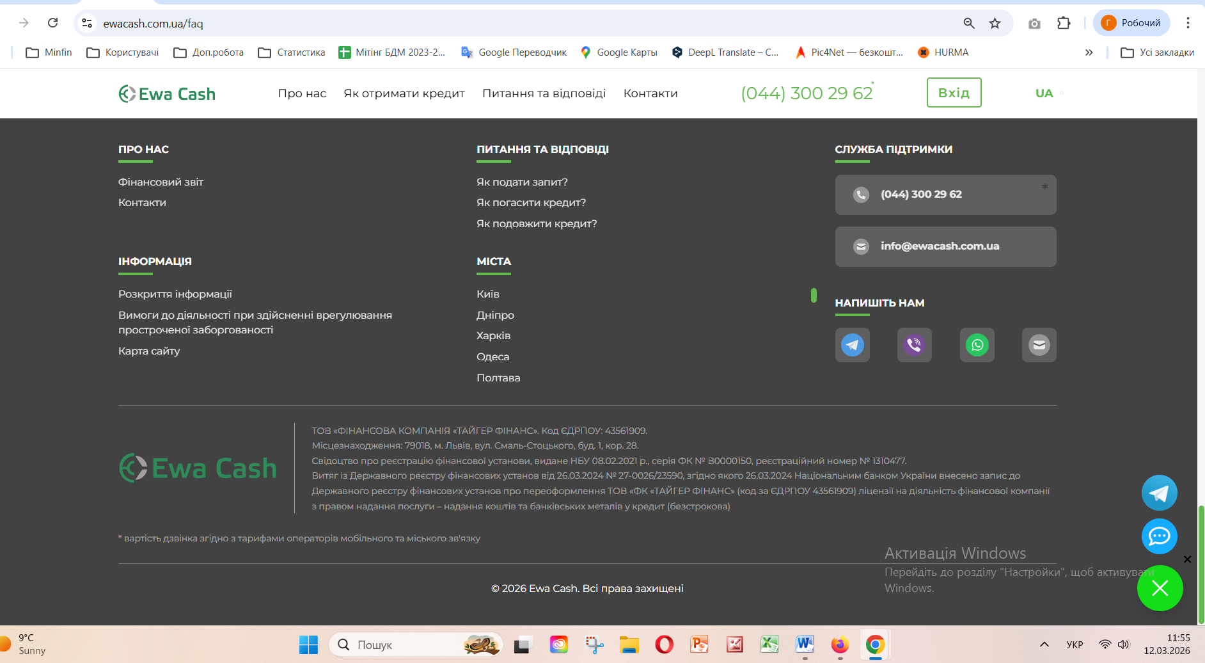Viewport: 1205px width, 663px height.
Task: Show hidden system tray icons
Action: [x=1044, y=644]
